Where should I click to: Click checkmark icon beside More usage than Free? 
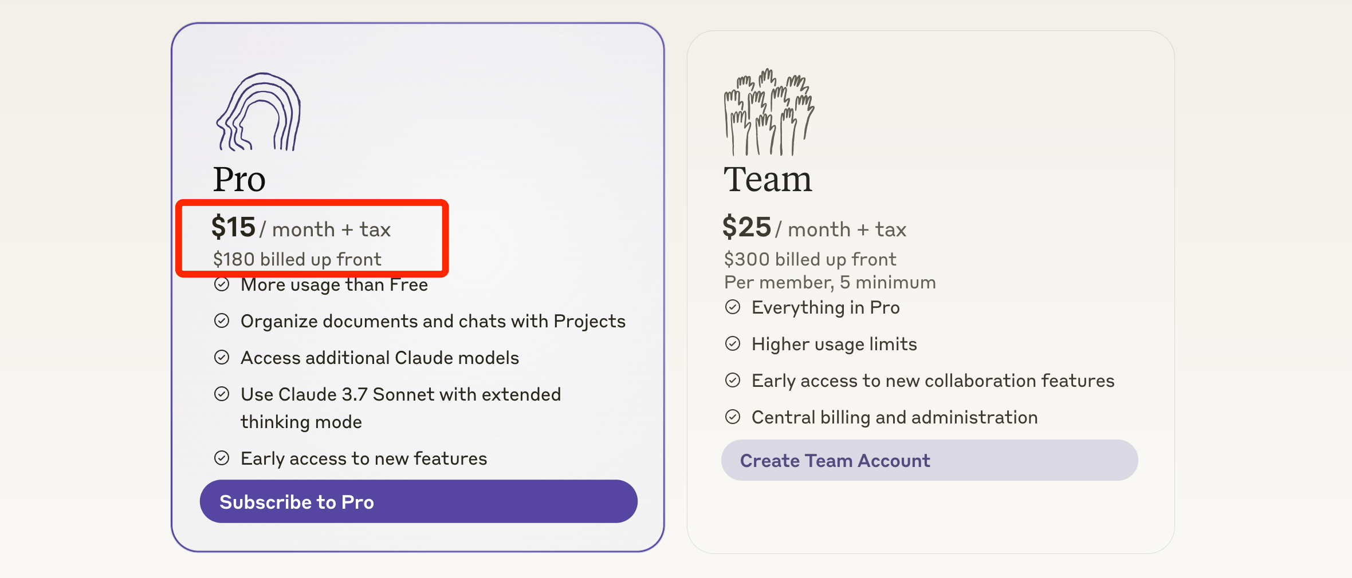[x=222, y=284]
